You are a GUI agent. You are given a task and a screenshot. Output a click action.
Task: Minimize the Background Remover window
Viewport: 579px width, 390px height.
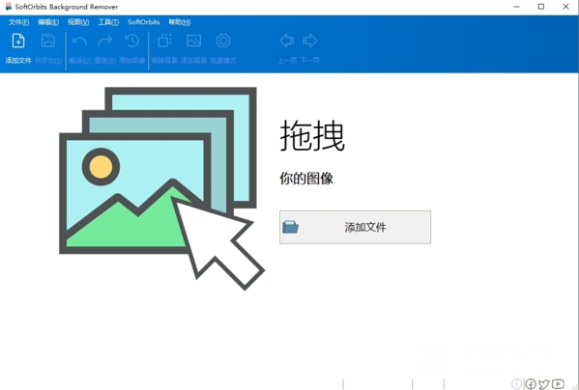516,7
